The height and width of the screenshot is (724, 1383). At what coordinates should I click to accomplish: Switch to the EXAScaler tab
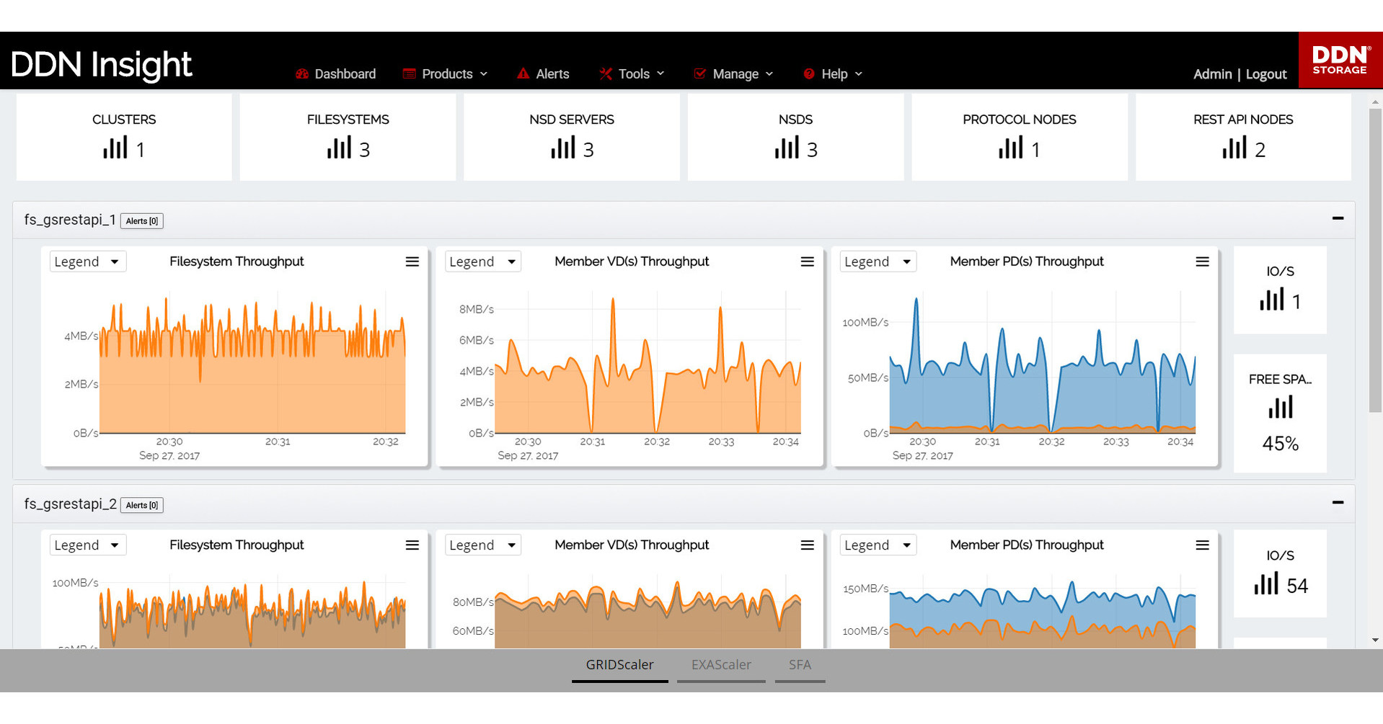[721, 665]
